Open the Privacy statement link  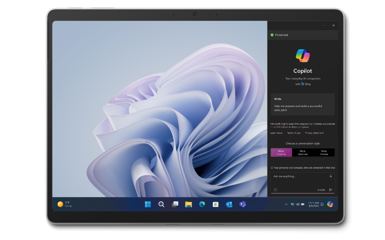(x=314, y=133)
